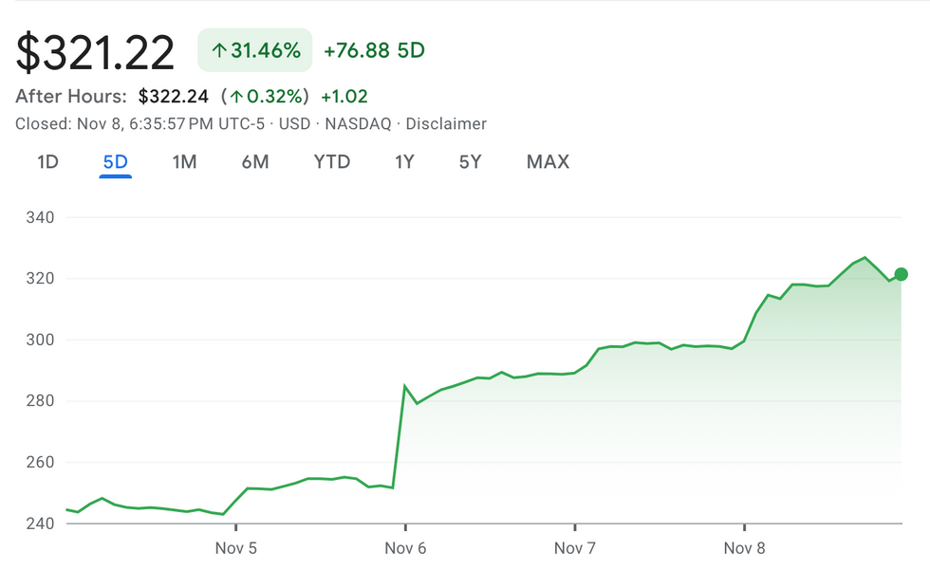
Task: Click the $321.22 headline price
Action: point(96,52)
